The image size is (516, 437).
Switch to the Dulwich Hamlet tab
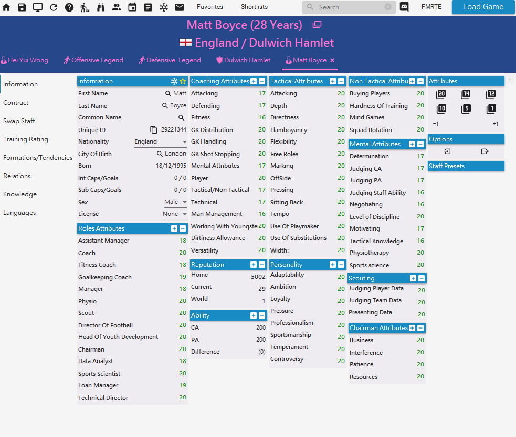(243, 60)
